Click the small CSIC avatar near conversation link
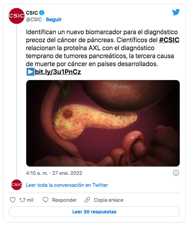 pyautogui.click(x=17, y=185)
